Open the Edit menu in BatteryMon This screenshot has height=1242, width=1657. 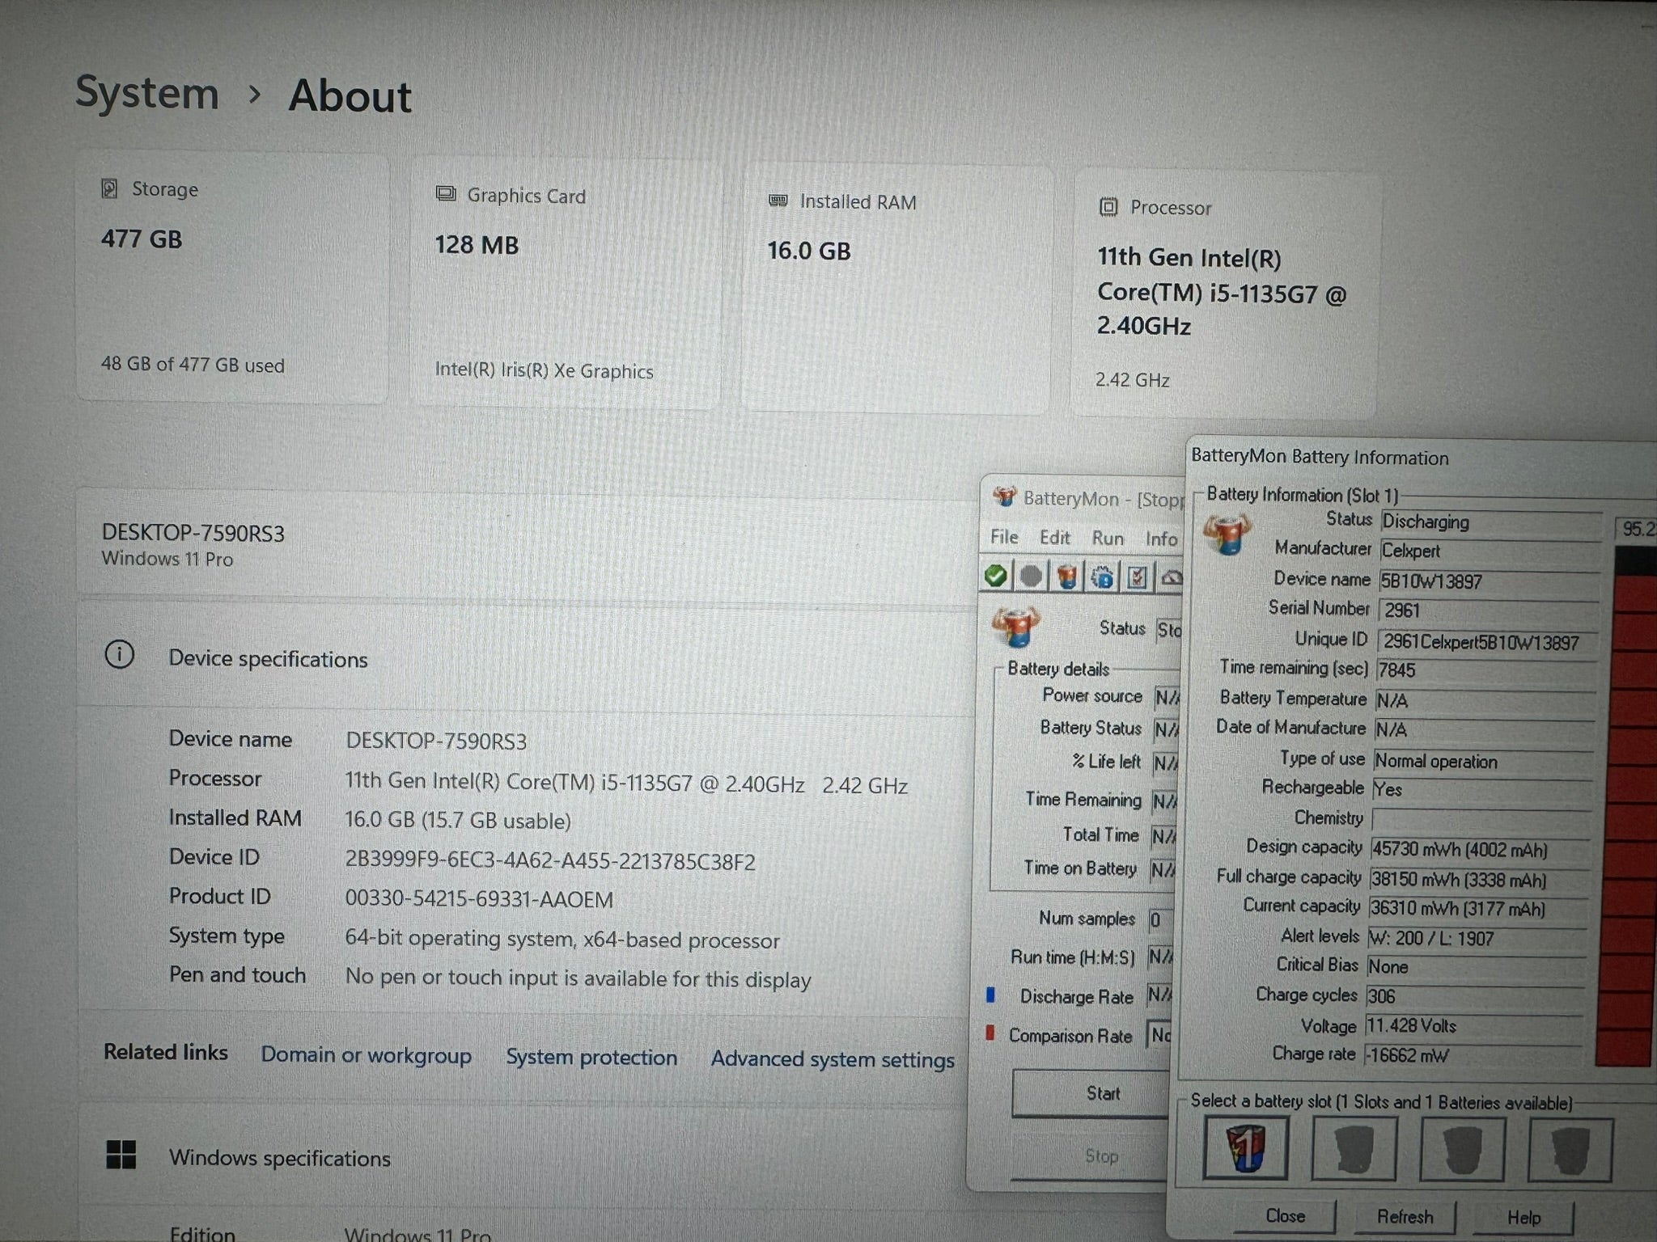pyautogui.click(x=1054, y=538)
